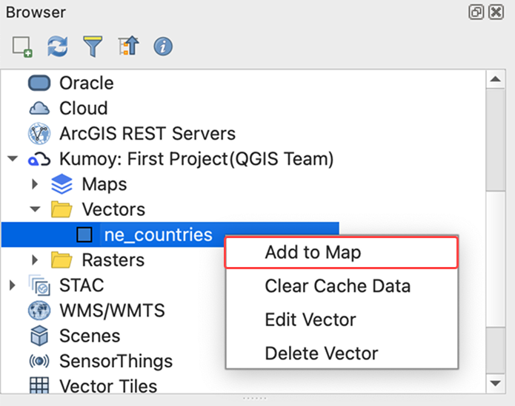Toggle the Properties widget info icon
The height and width of the screenshot is (406, 515).
point(163,47)
